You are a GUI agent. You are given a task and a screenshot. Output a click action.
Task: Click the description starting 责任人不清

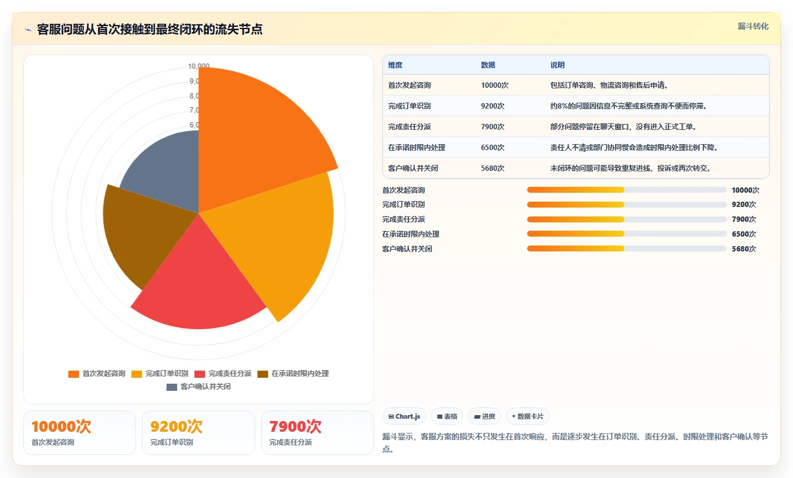point(634,148)
